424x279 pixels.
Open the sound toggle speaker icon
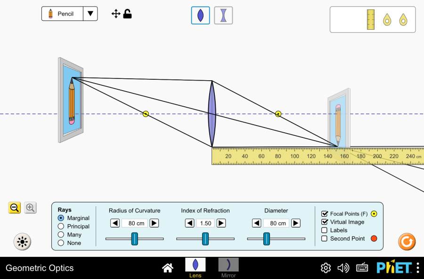[343, 268]
